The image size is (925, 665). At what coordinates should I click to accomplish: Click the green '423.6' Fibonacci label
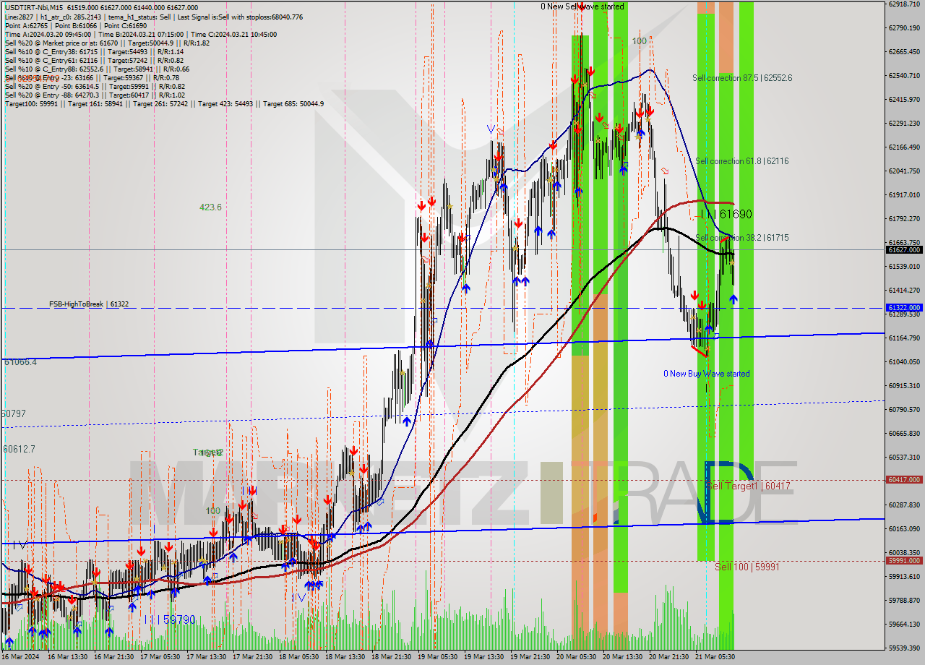tap(210, 207)
